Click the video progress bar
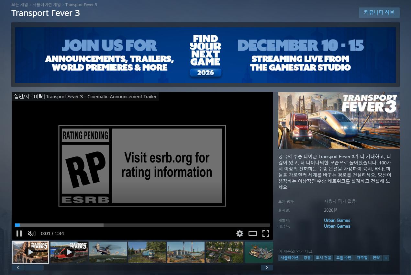This screenshot has height=275, width=411. [x=142, y=225]
